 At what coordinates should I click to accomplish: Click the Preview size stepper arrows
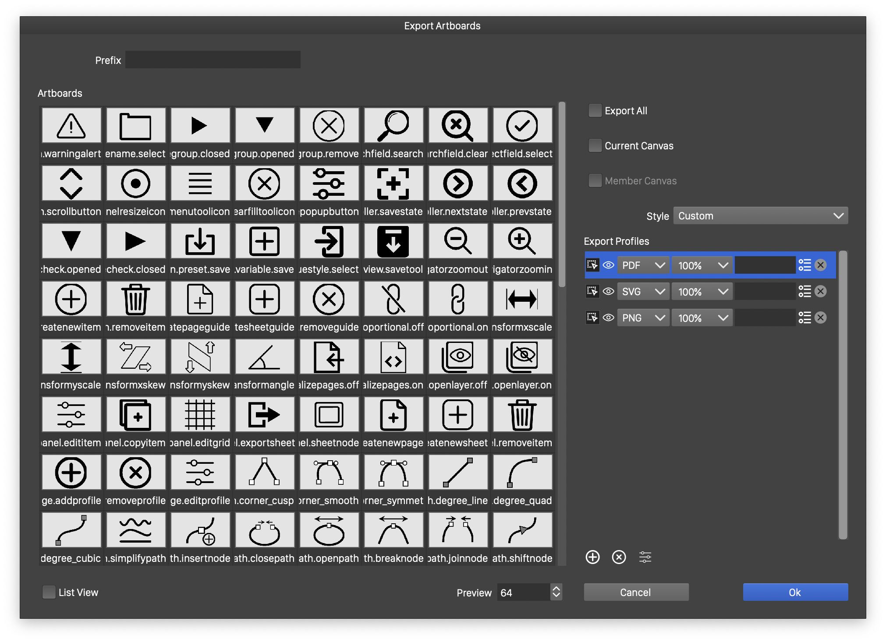pos(556,593)
